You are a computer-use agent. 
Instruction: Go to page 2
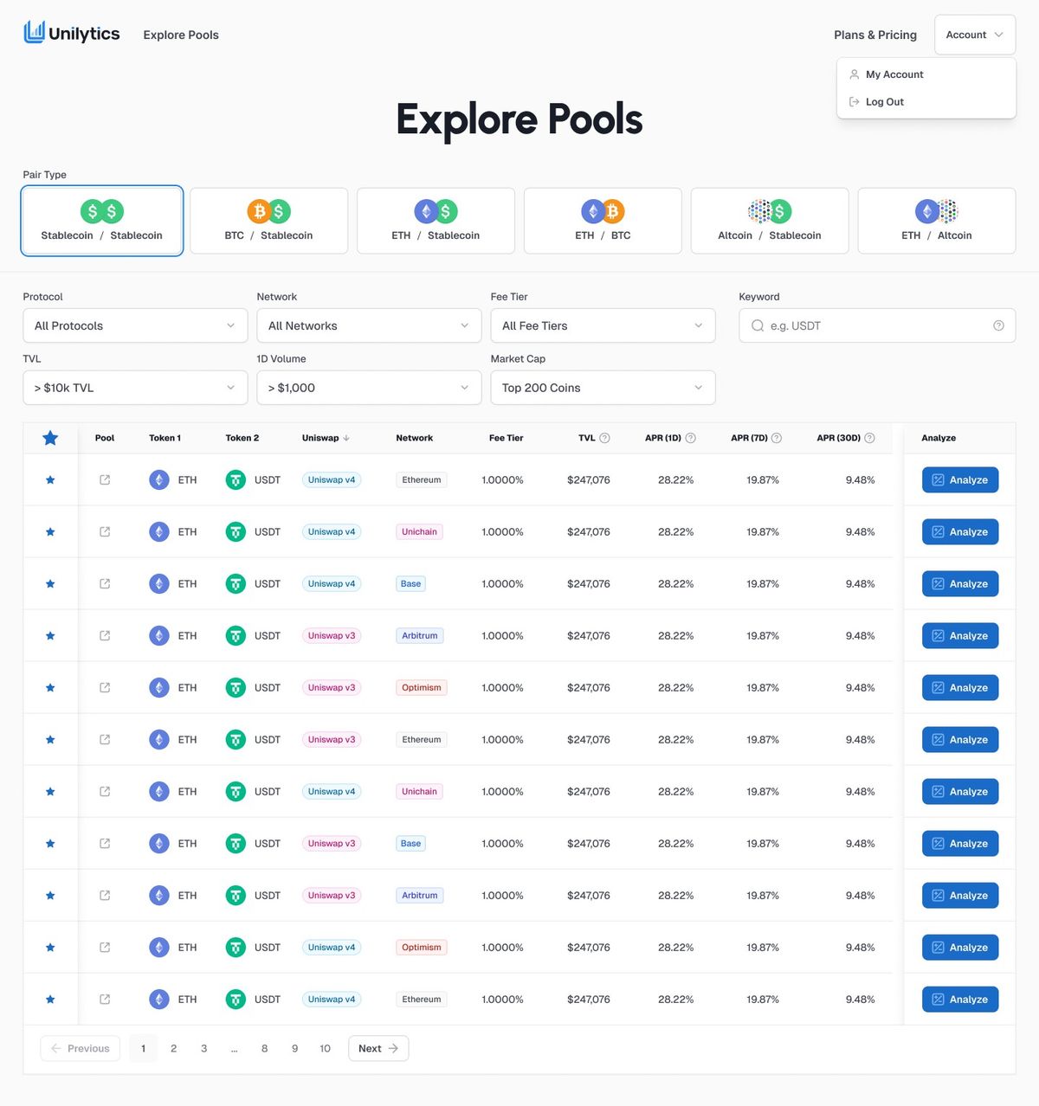pos(173,1048)
